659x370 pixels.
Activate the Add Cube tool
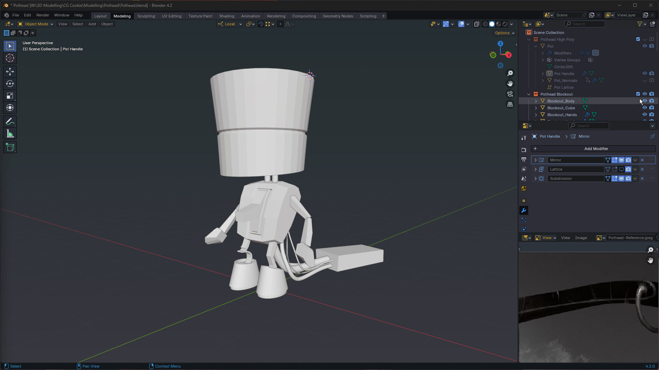[x=10, y=147]
